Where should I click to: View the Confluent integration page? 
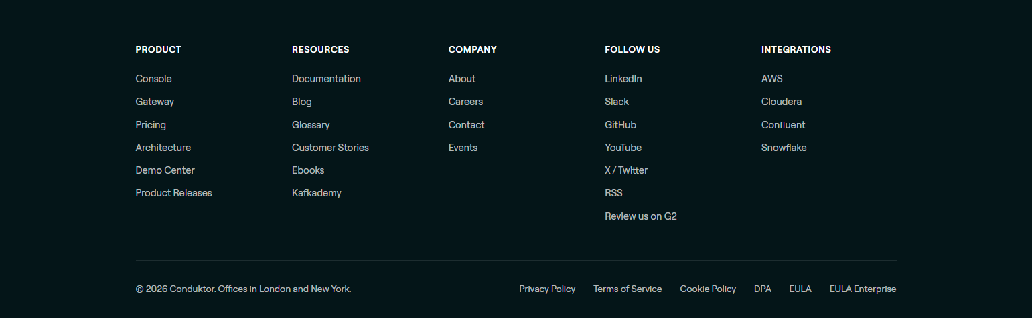click(x=783, y=125)
